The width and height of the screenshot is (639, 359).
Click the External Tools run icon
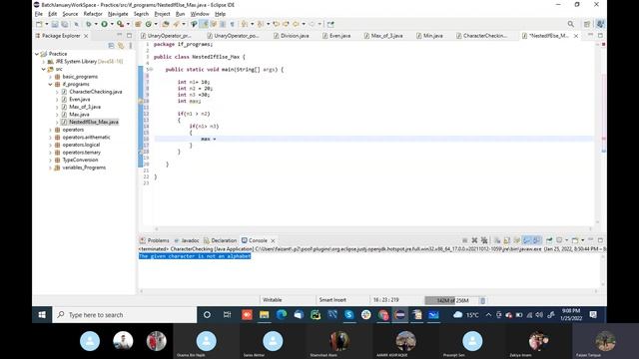[x=120, y=24]
